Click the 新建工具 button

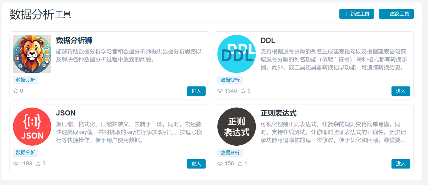pos(357,14)
